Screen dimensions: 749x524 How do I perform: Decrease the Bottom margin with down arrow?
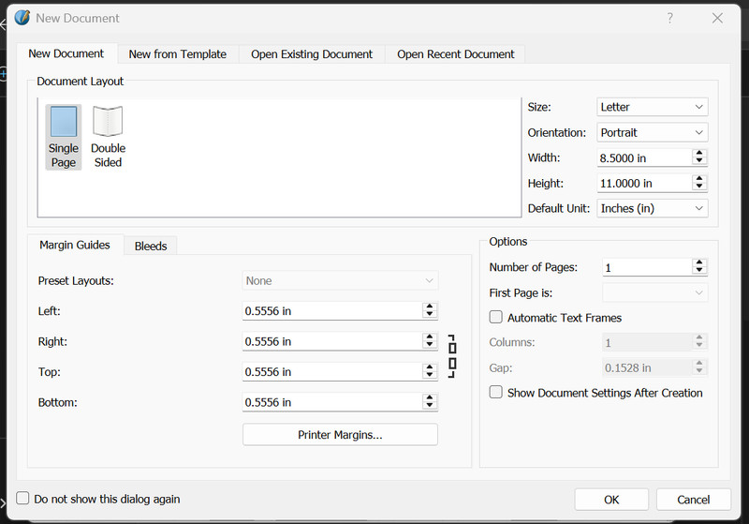430,407
